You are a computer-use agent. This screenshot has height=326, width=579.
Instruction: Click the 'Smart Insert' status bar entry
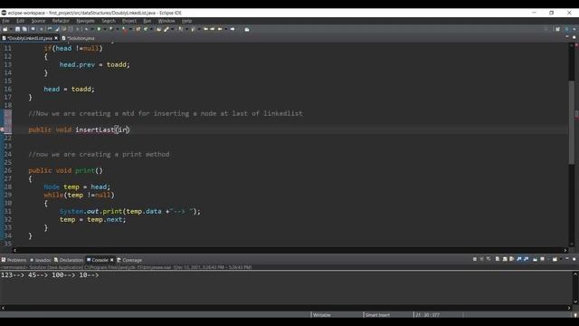click(x=377, y=315)
